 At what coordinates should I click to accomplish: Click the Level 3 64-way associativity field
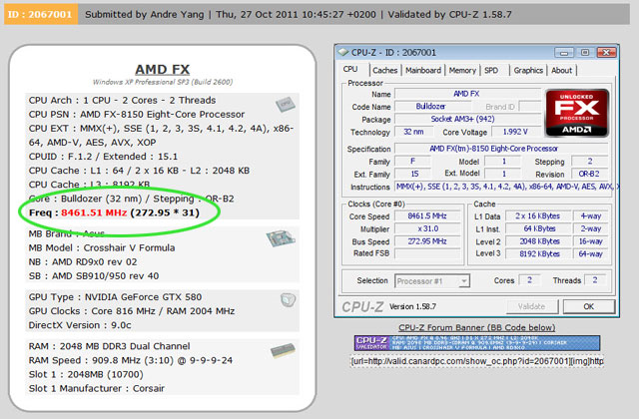click(x=590, y=253)
